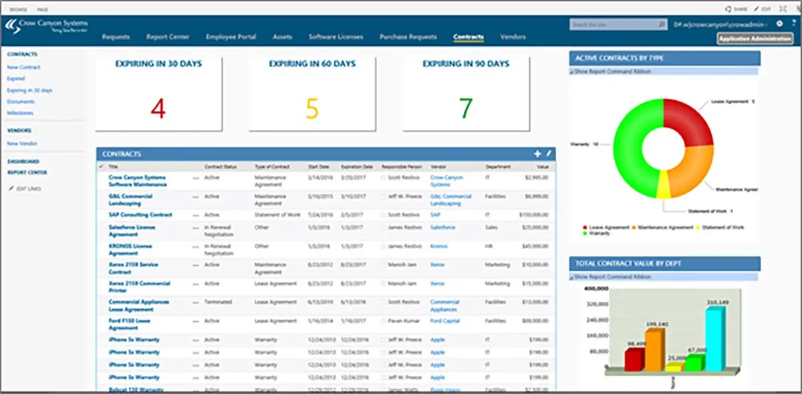
Task: Open the Expiring in 60 Days tile
Action: [312, 93]
